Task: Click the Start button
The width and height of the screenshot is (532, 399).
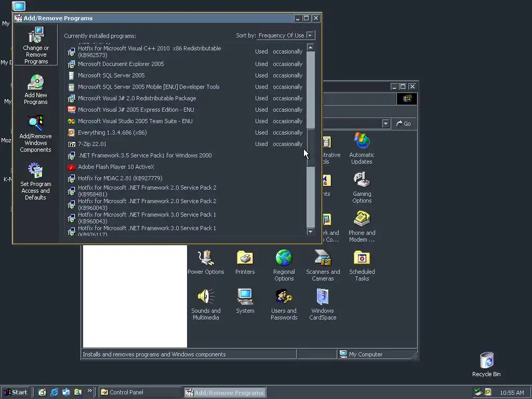Action: click(16, 392)
